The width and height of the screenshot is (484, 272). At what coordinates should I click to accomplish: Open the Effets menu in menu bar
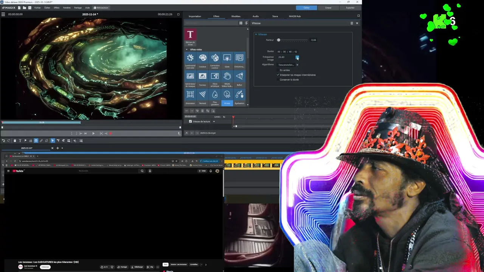tap(56, 8)
